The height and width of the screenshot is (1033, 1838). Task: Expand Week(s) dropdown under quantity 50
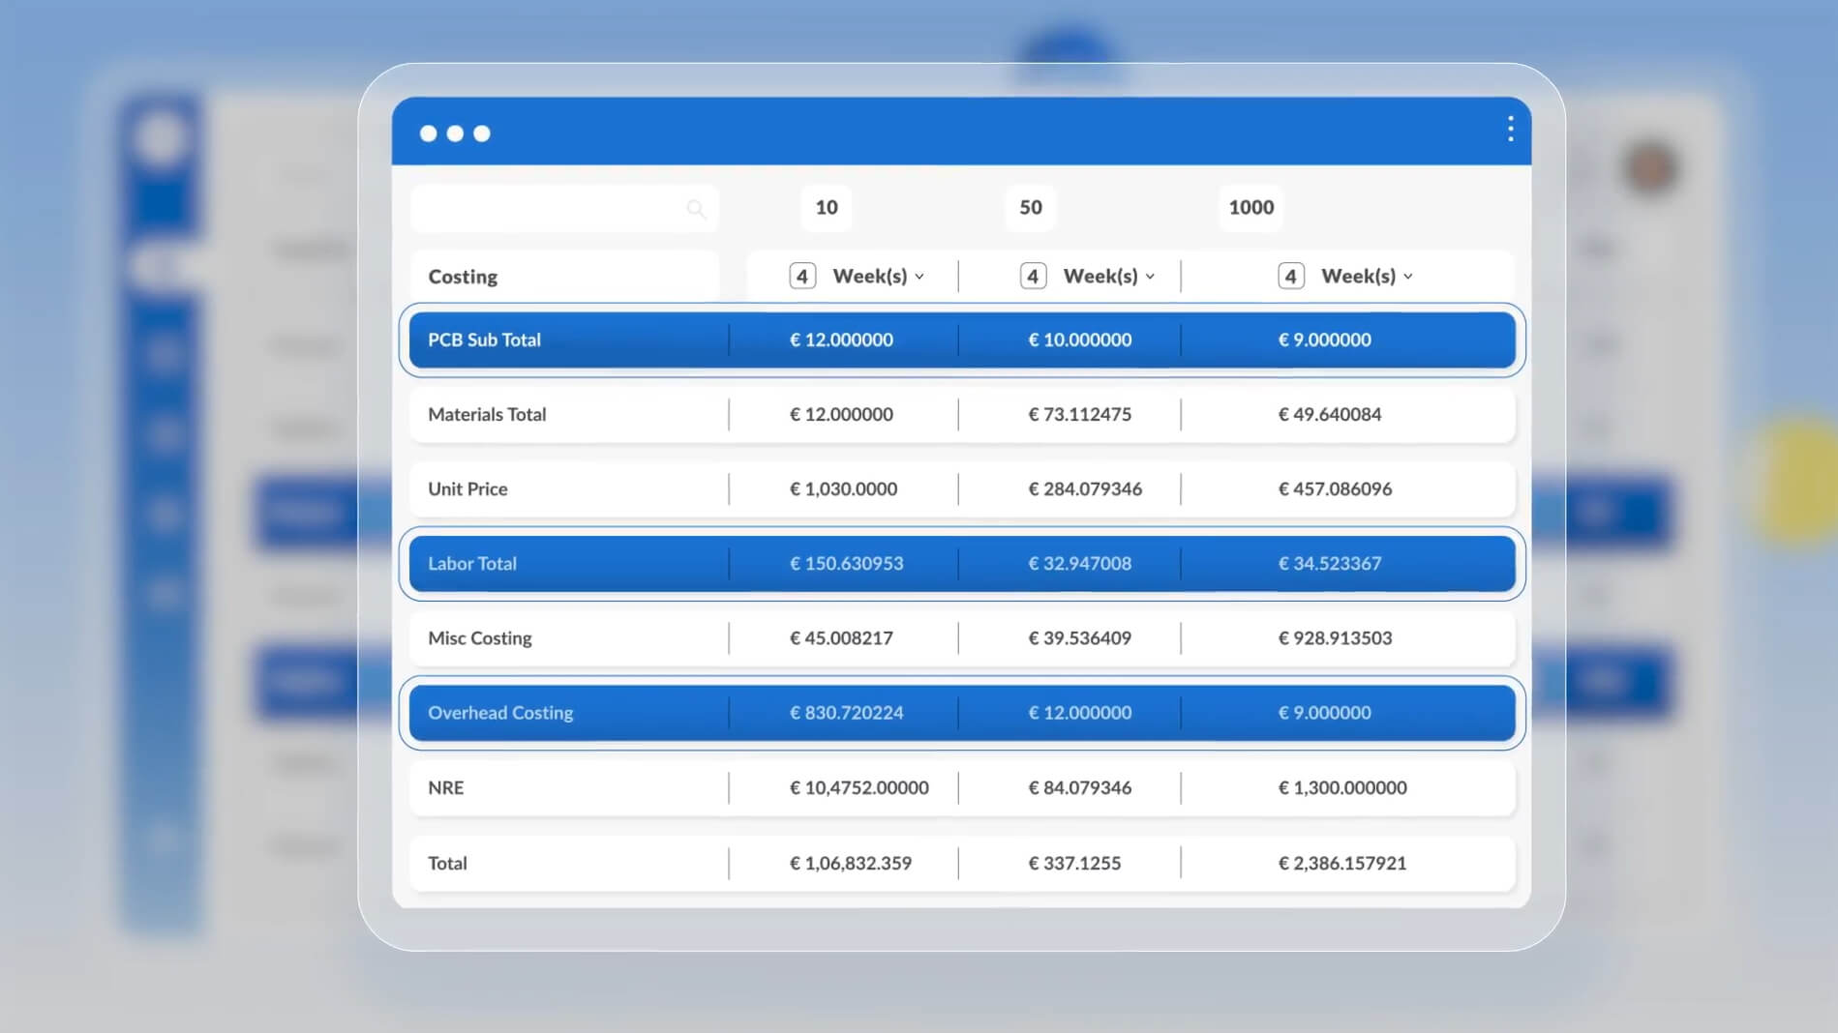pyautogui.click(x=1109, y=277)
